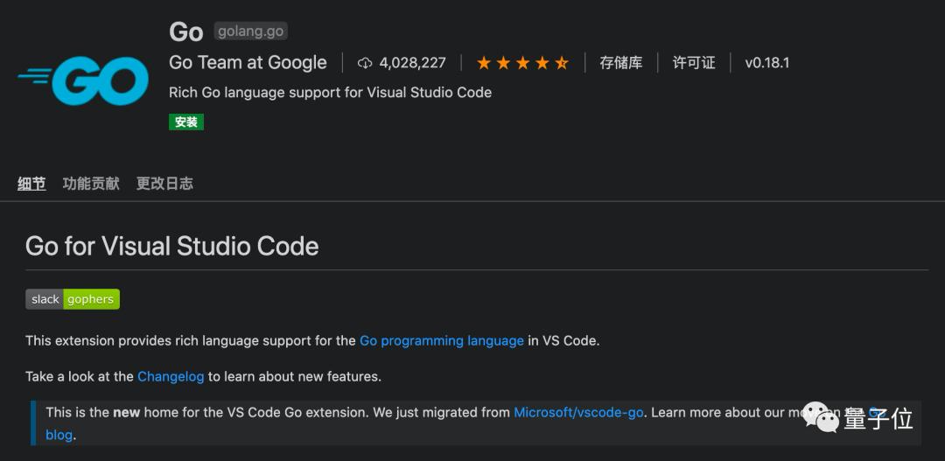Image resolution: width=945 pixels, height=461 pixels.
Task: Click the v0.18.1 version label
Action: [766, 63]
